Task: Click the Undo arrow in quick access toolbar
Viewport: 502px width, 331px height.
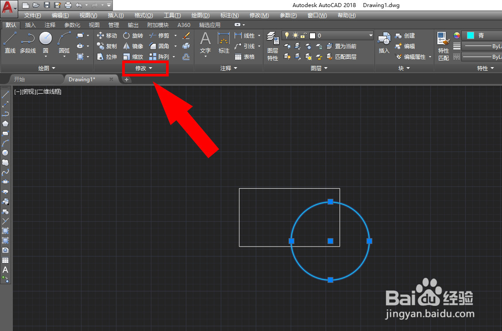Action: [79, 5]
